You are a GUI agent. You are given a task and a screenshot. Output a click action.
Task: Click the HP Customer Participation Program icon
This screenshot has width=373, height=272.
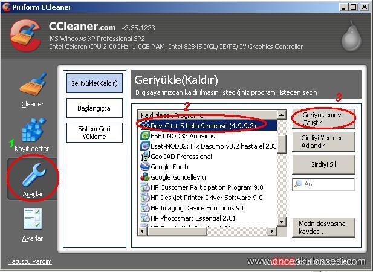coord(145,187)
